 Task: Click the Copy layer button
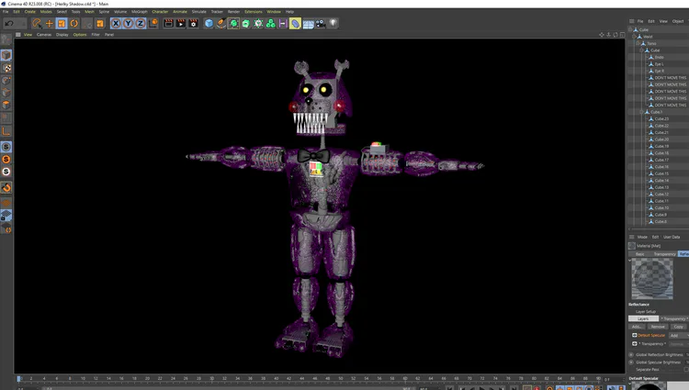pos(679,327)
